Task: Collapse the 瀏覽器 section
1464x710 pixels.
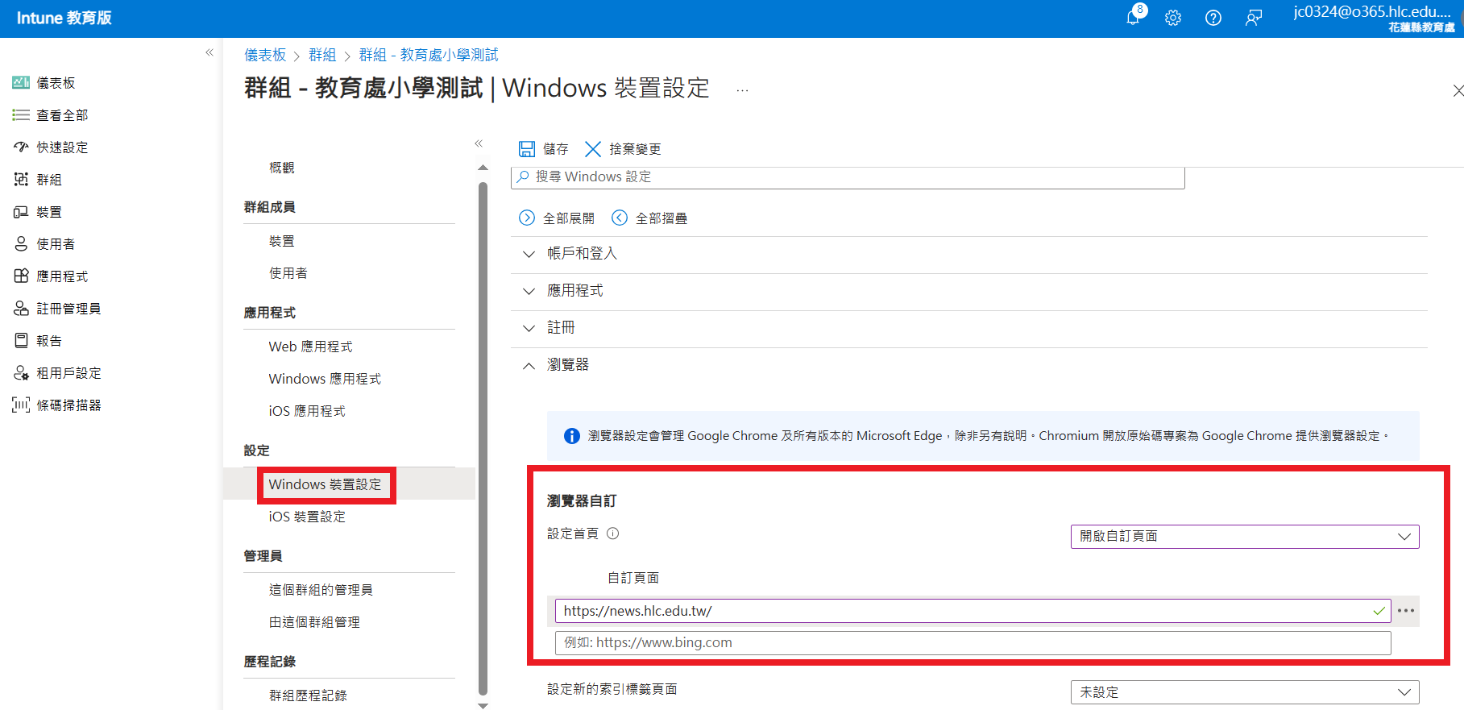Action: point(529,365)
